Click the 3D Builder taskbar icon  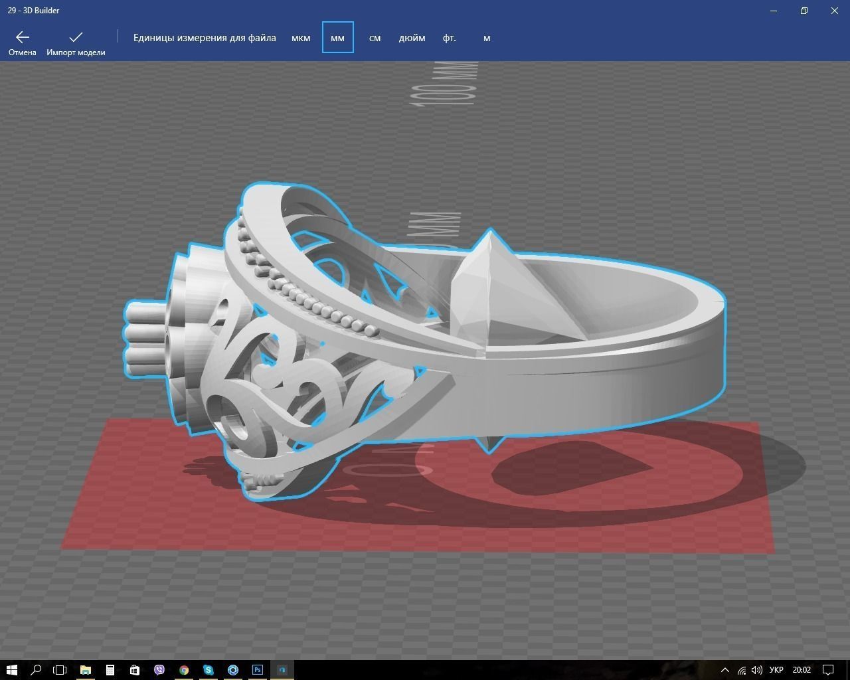(x=282, y=670)
